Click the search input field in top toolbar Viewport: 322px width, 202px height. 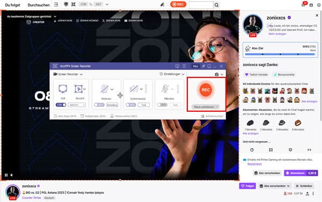click(201, 5)
